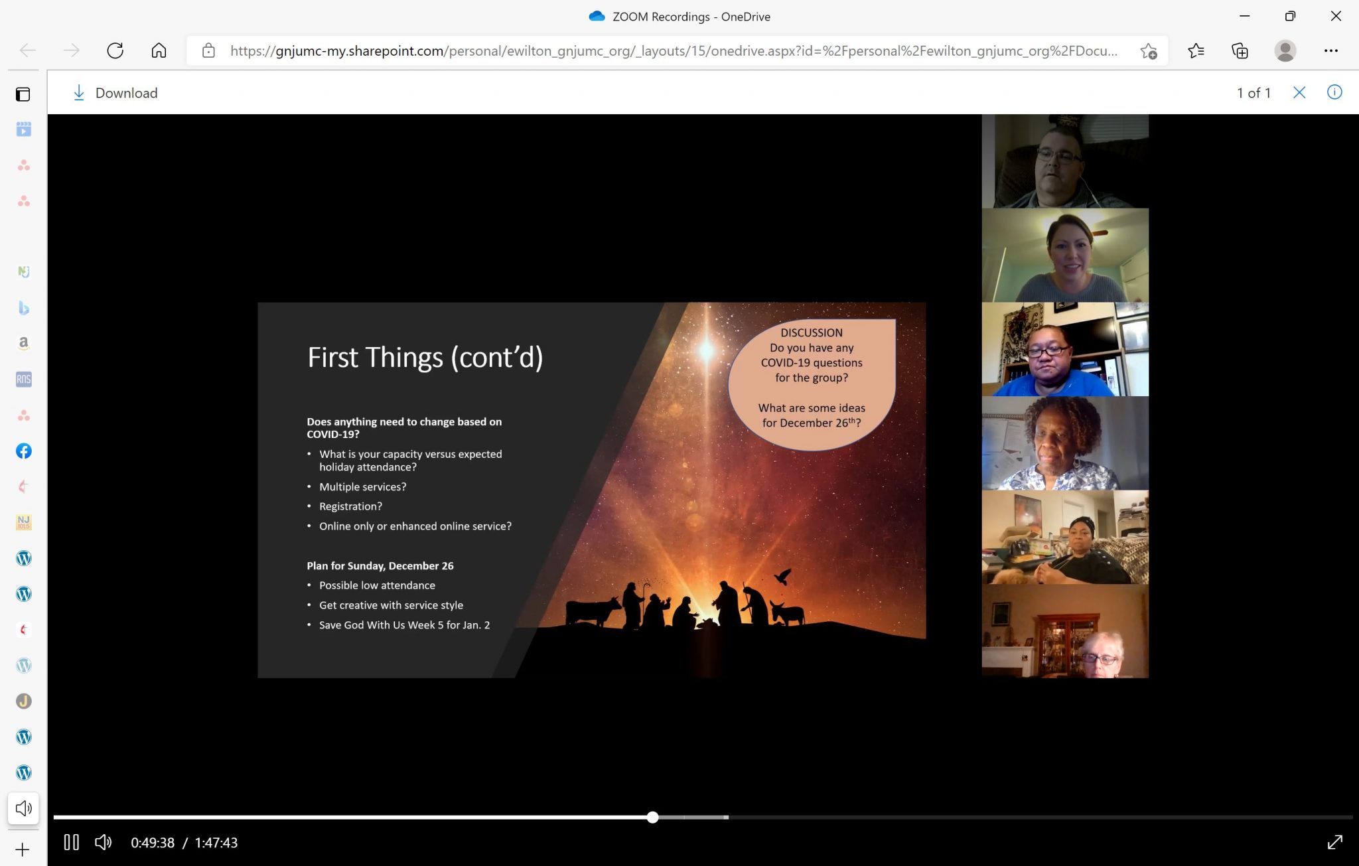Open Settings and more menu
The height and width of the screenshot is (866, 1359).
pyautogui.click(x=1330, y=50)
